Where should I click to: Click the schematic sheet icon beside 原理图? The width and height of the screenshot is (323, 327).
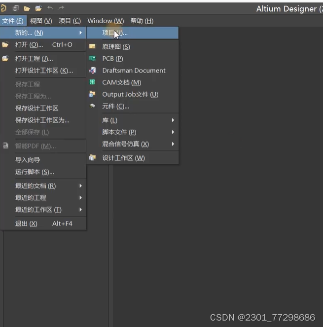[x=92, y=46]
